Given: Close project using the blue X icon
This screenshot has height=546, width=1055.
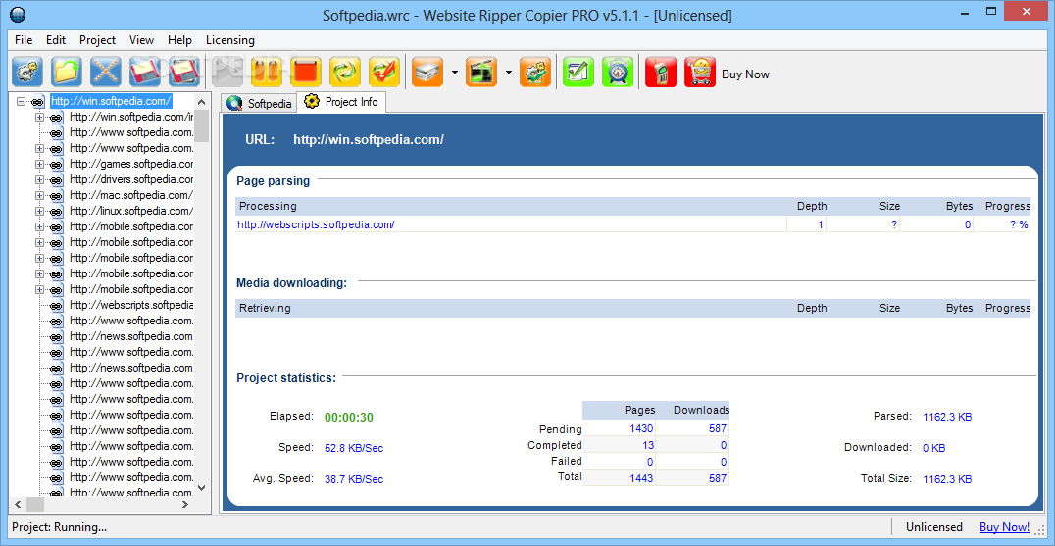Looking at the screenshot, I should click(x=106, y=72).
